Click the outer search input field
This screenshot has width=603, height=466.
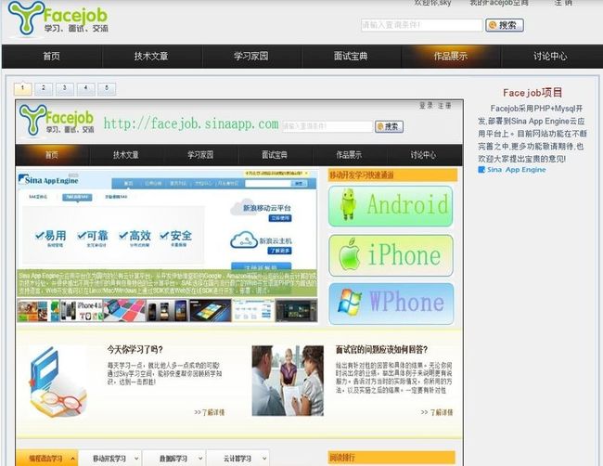[x=421, y=25]
